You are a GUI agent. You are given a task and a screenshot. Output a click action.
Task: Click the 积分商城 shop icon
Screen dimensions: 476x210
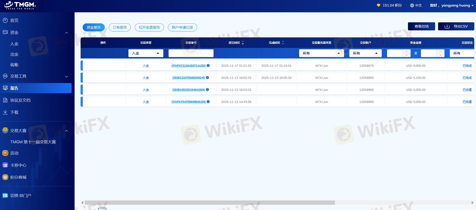point(5,177)
